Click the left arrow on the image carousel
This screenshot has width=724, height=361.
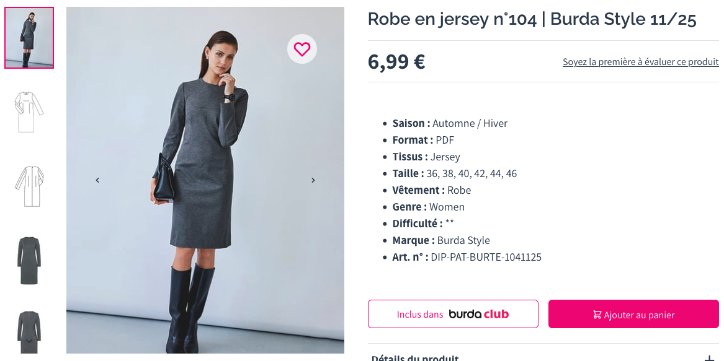click(x=97, y=180)
